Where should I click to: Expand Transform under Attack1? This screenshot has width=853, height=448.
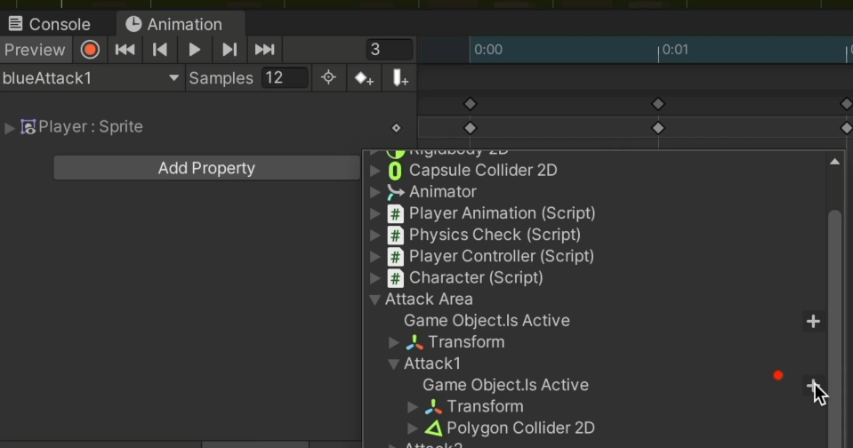[x=413, y=407]
